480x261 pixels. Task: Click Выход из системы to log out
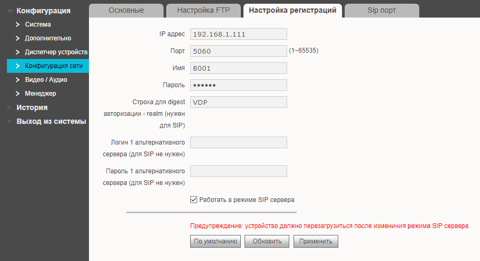(x=52, y=121)
